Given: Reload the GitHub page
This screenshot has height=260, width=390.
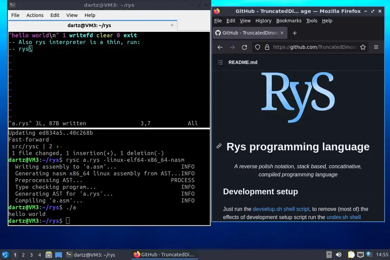Looking at the screenshot, I should coord(244,47).
